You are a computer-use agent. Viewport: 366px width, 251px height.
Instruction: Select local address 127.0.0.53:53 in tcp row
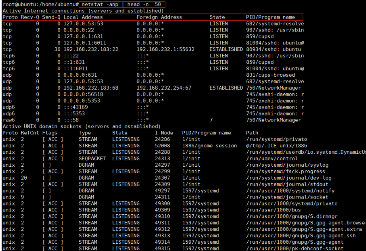pyautogui.click(x=83, y=23)
